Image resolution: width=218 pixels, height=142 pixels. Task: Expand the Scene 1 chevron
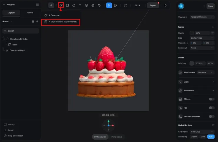coord(11,22)
